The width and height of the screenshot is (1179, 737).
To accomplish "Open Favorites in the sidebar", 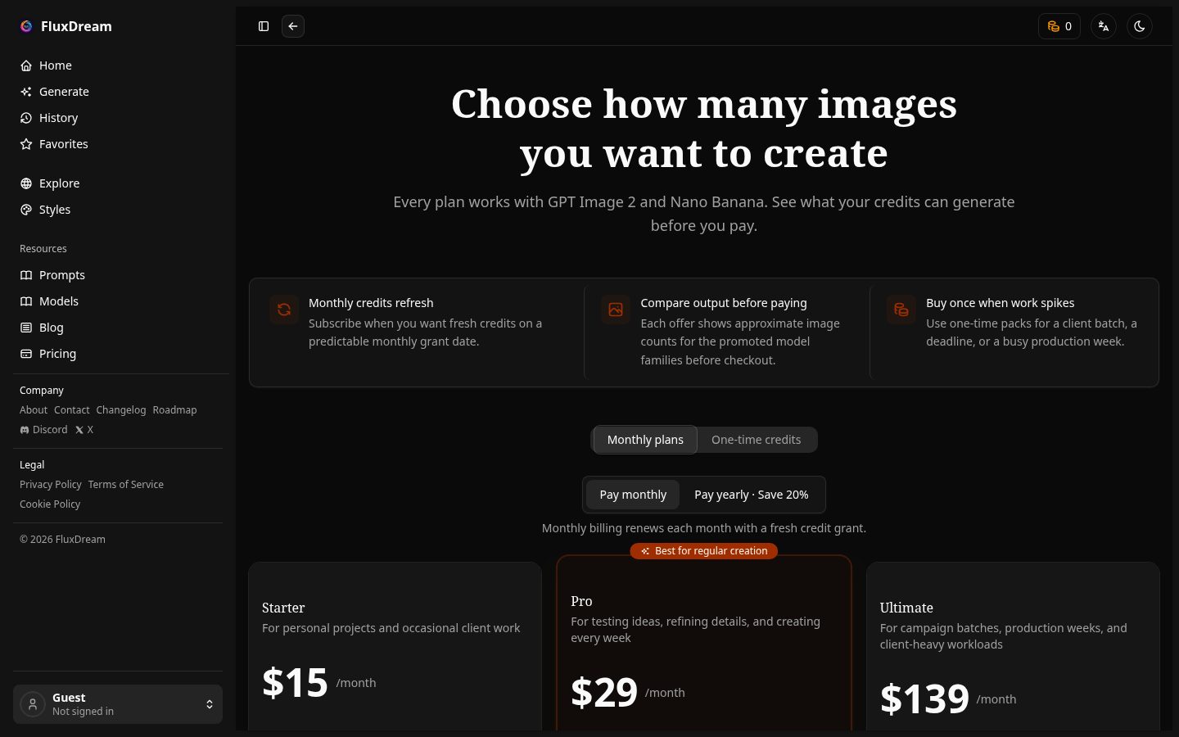I will (x=118, y=144).
